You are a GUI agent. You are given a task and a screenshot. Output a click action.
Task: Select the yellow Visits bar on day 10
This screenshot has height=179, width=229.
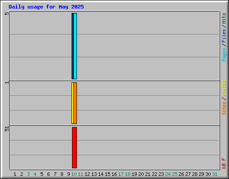point(72,103)
